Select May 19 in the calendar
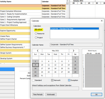The width and height of the screenshot is (105, 99). click(55, 69)
